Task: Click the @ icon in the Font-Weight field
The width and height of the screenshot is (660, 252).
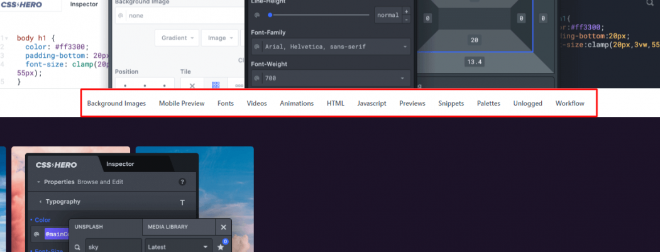Action: (x=256, y=79)
